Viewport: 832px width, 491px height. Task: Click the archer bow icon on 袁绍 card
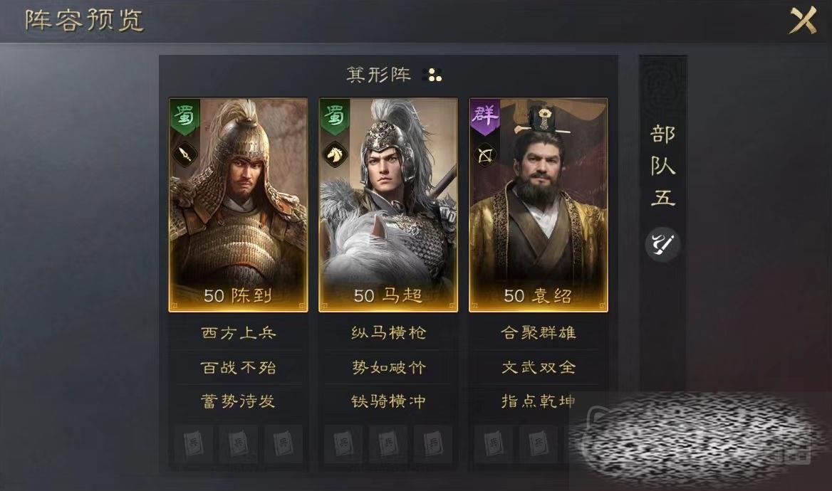tap(486, 155)
